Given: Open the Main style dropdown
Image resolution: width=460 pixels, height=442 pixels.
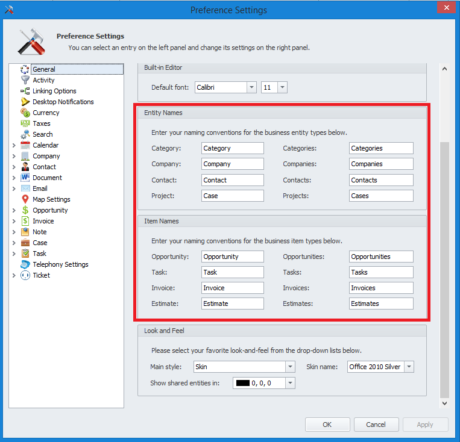Looking at the screenshot, I should pos(290,367).
